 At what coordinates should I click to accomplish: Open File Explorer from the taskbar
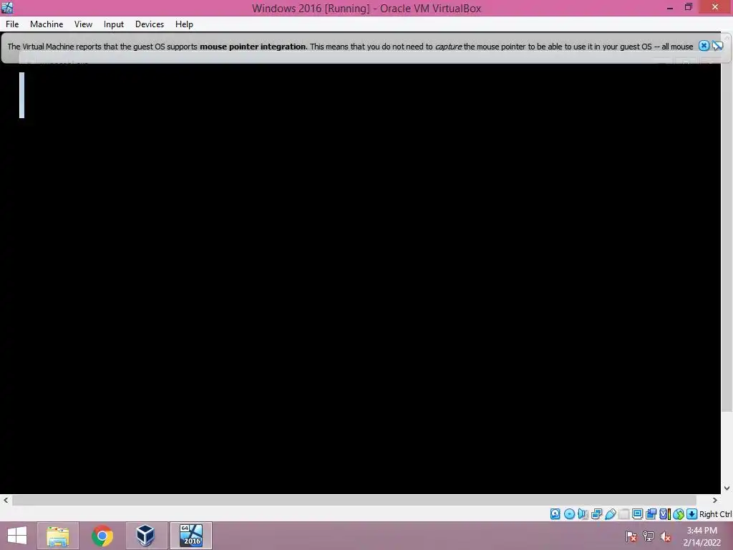pos(58,536)
